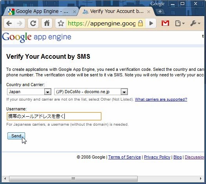Image resolution: width=206 pixels, height=184 pixels.
Task: Click the Google app engine logo
Action: 36,37
